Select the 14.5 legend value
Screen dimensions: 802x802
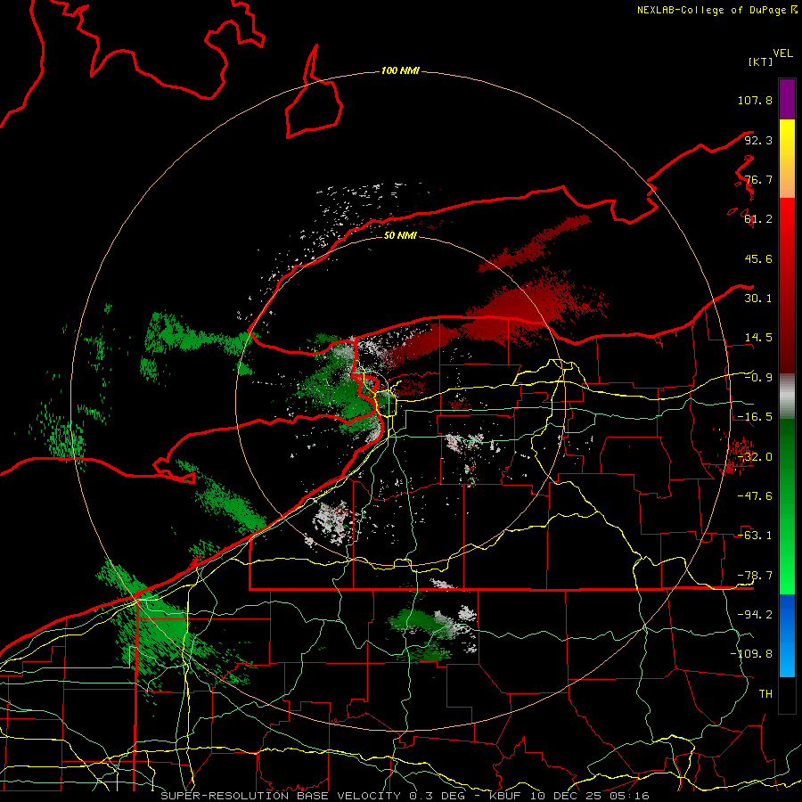pos(758,338)
